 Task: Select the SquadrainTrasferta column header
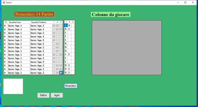(41, 22)
